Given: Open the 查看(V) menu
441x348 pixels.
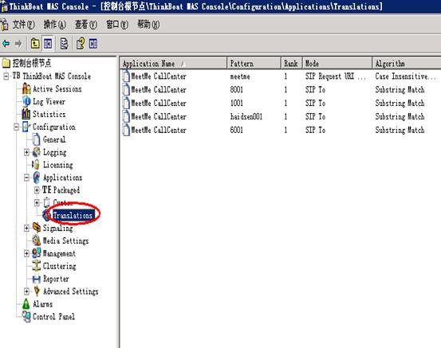Looking at the screenshot, I should [86, 25].
